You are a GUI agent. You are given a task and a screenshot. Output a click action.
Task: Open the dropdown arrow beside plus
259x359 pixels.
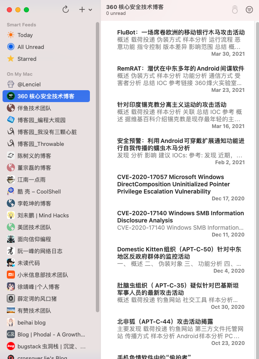(90, 10)
